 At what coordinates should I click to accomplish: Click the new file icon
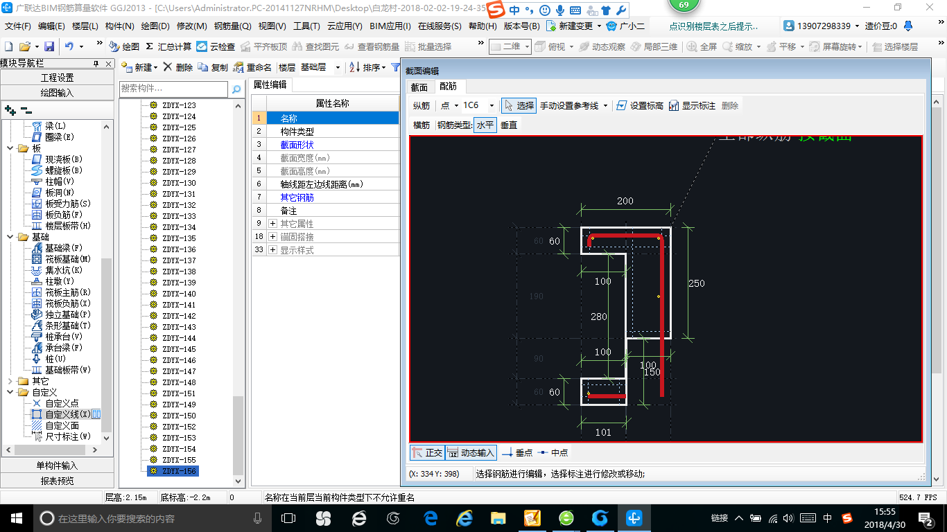click(8, 46)
